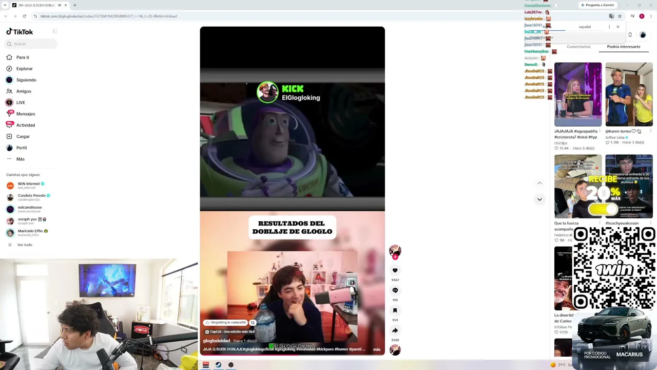This screenshot has width=657, height=370.
Task: Click the TikTok Buscar search field
Action: pyautogui.click(x=31, y=44)
